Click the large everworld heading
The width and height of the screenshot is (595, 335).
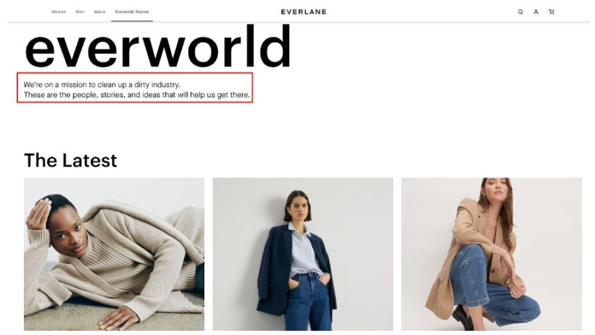tap(158, 47)
